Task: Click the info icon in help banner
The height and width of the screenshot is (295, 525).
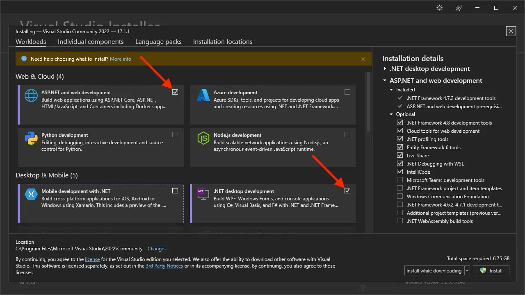Action: pos(24,59)
